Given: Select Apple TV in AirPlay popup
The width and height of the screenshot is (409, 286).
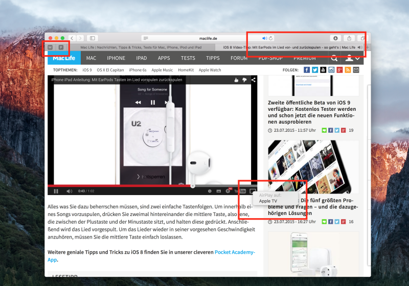Looking at the screenshot, I should [268, 201].
